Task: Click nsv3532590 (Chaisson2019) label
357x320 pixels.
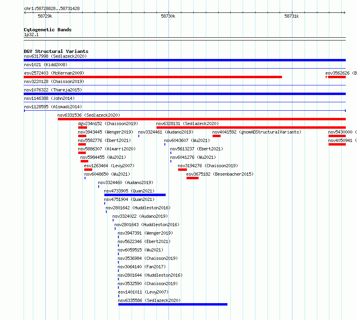Action: point(148,284)
